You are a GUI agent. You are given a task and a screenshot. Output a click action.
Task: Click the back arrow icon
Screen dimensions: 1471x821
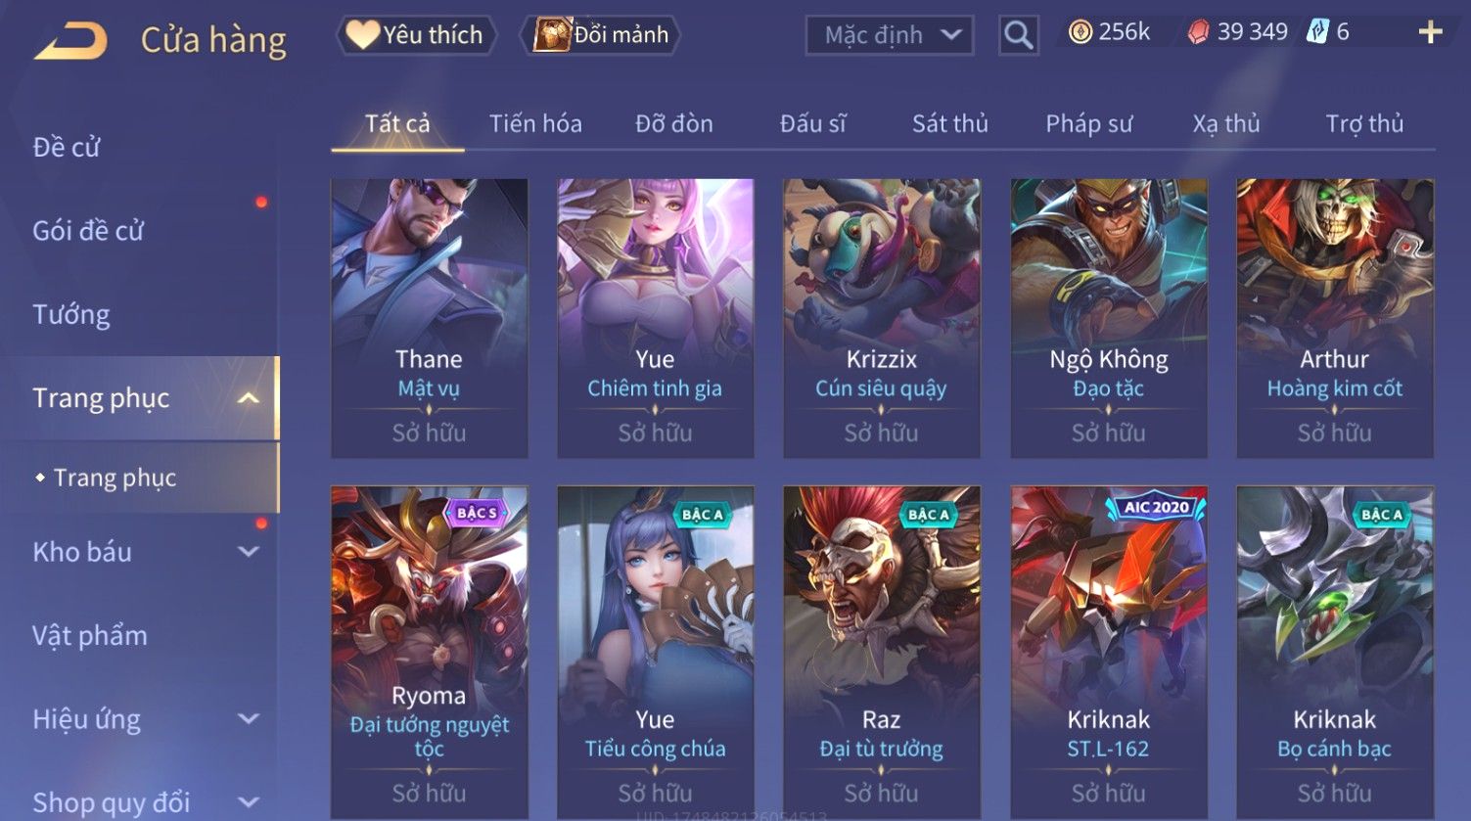[x=71, y=41]
